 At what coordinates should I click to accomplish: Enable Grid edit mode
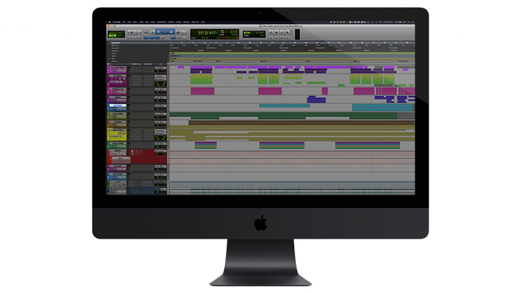[120, 36]
